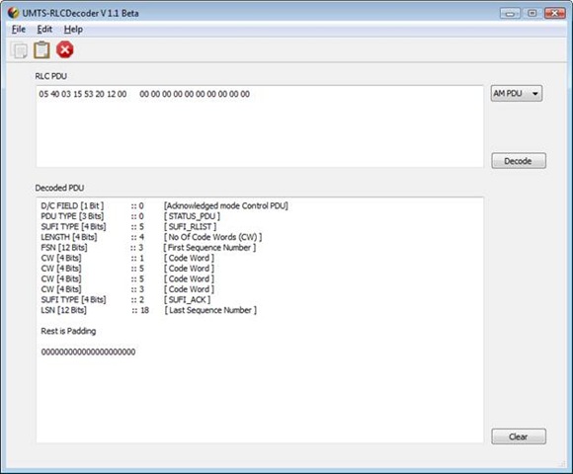Image resolution: width=573 pixels, height=474 pixels.
Task: Click the '[ First Sequence Number ]' text
Action: (209, 248)
